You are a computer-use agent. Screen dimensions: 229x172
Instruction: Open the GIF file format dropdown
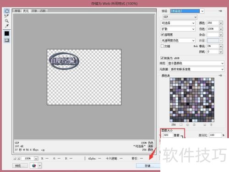(x=180, y=17)
